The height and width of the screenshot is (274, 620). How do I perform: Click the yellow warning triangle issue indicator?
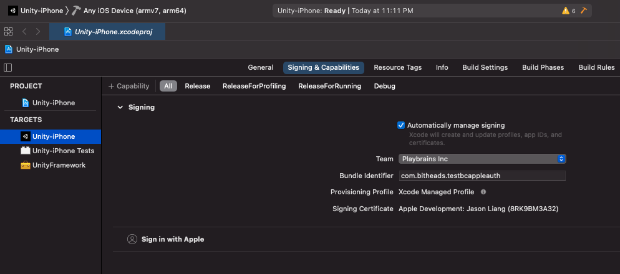click(566, 11)
